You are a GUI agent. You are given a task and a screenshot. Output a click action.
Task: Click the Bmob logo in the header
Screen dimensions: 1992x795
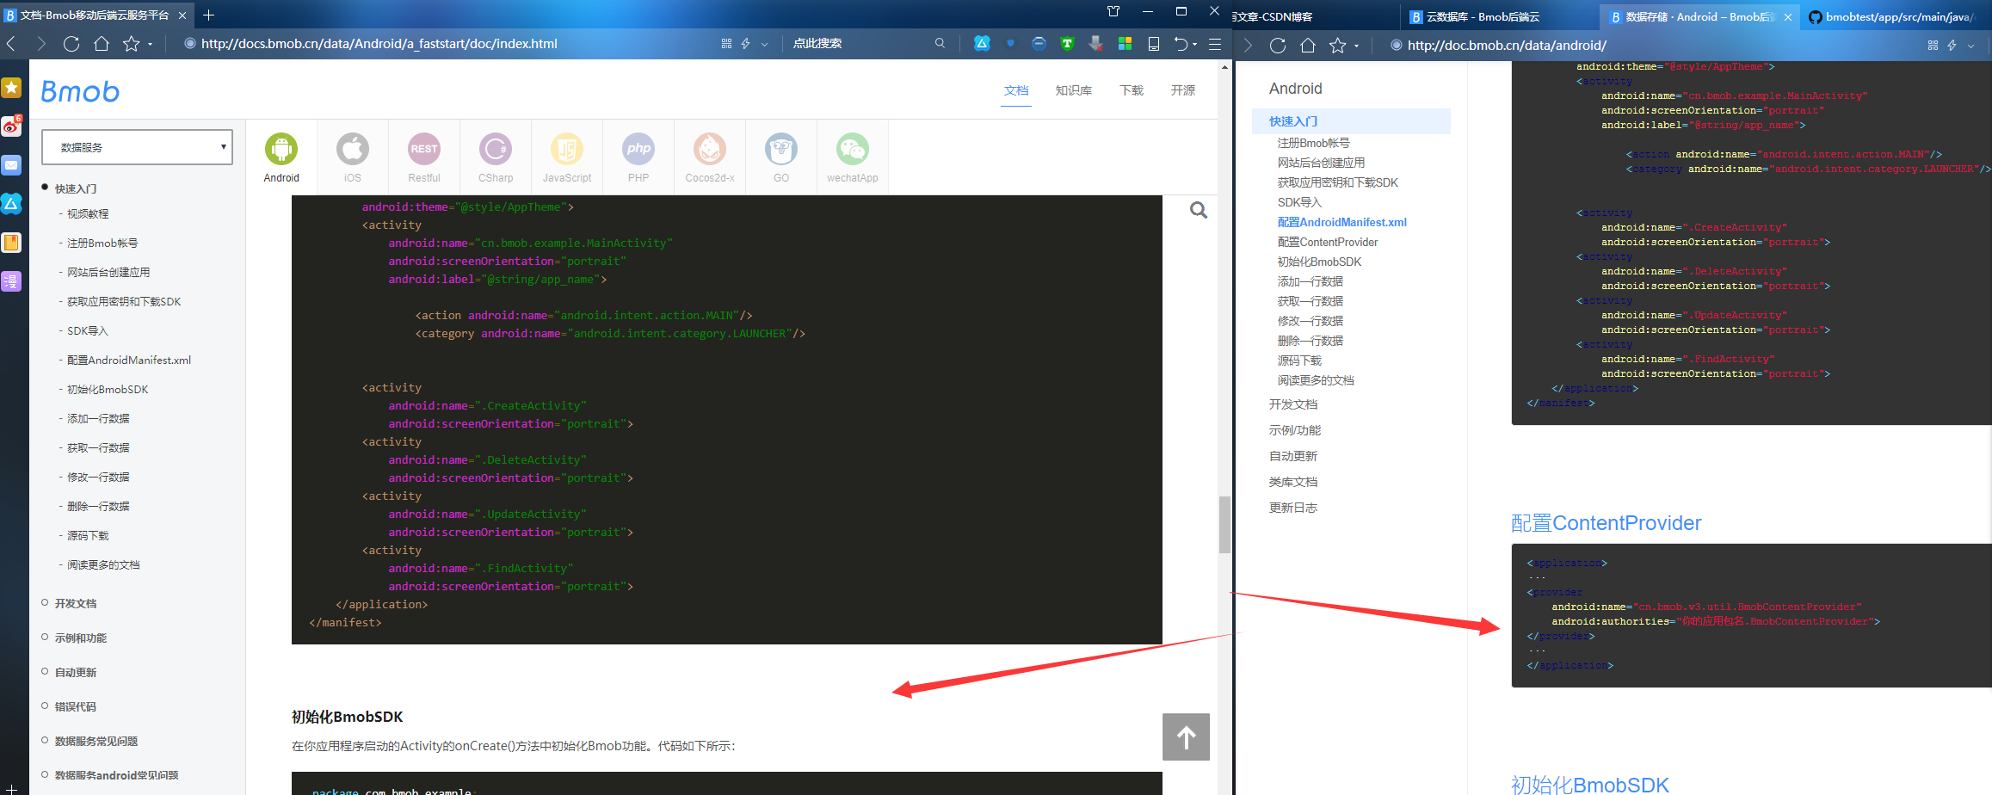point(80,91)
